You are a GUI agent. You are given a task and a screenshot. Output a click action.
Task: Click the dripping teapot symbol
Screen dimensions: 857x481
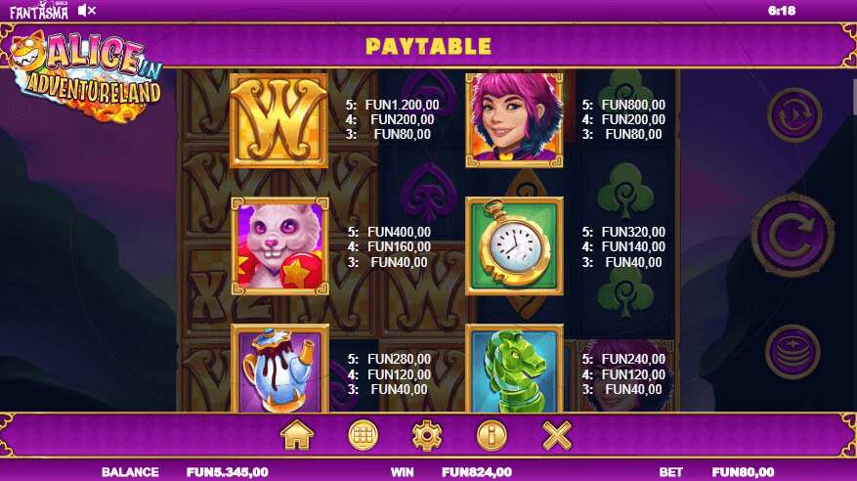point(279,369)
